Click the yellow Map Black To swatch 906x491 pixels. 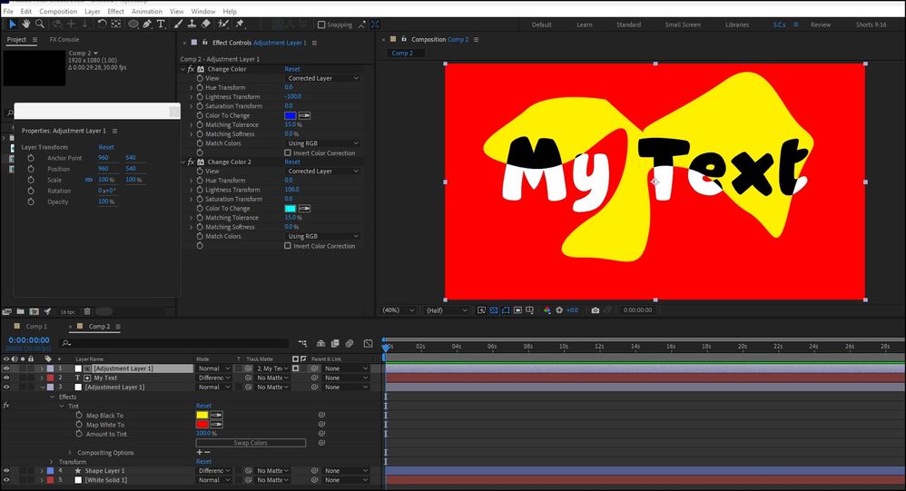[202, 416]
